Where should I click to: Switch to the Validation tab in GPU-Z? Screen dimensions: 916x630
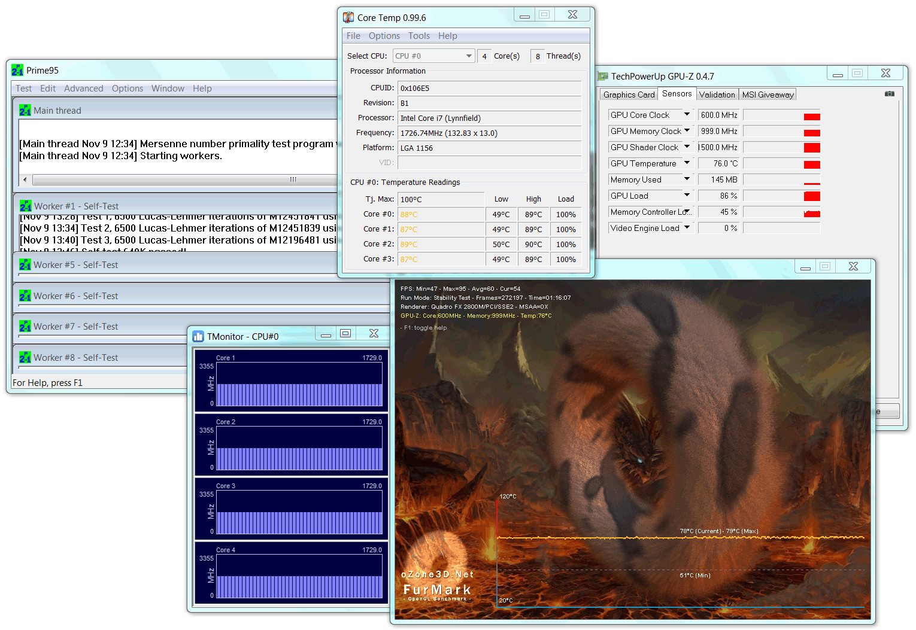(x=717, y=95)
